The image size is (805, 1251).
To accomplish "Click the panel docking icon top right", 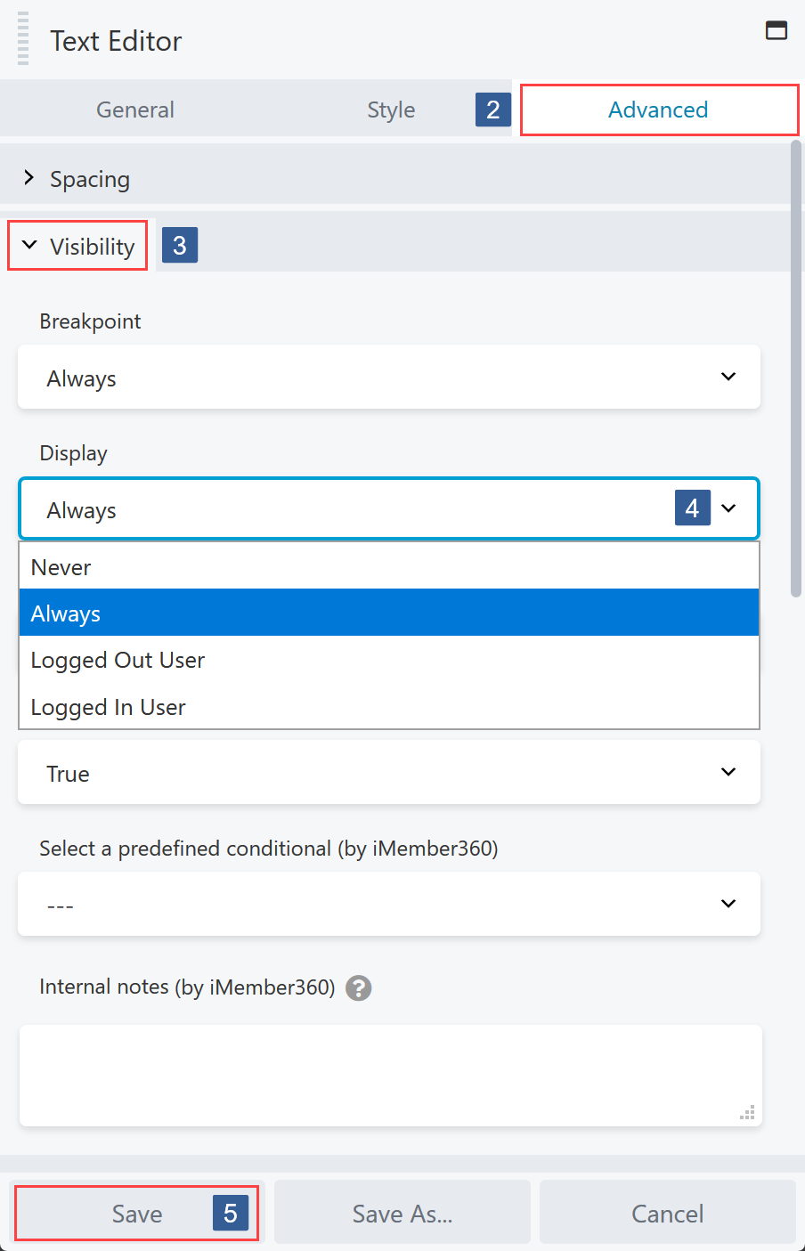I will pos(777,29).
